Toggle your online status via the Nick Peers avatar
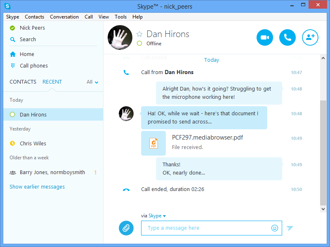The width and height of the screenshot is (330, 247). coord(12,28)
